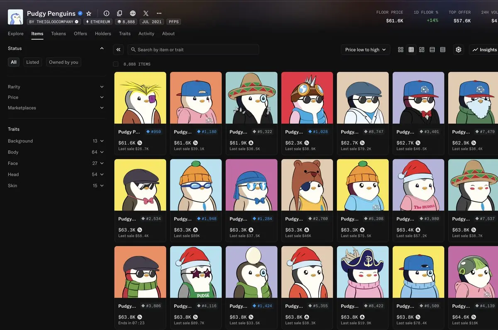Expand the Background trait filter
Image resolution: width=498 pixels, height=330 pixels.
(x=56, y=141)
